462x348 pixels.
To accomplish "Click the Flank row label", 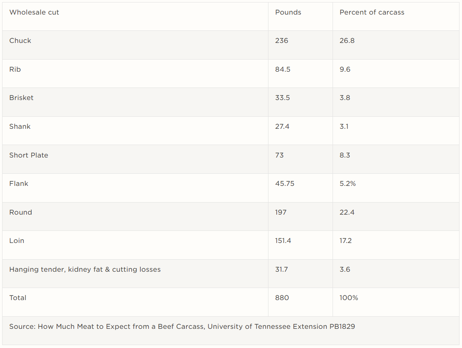I will pos(19,184).
